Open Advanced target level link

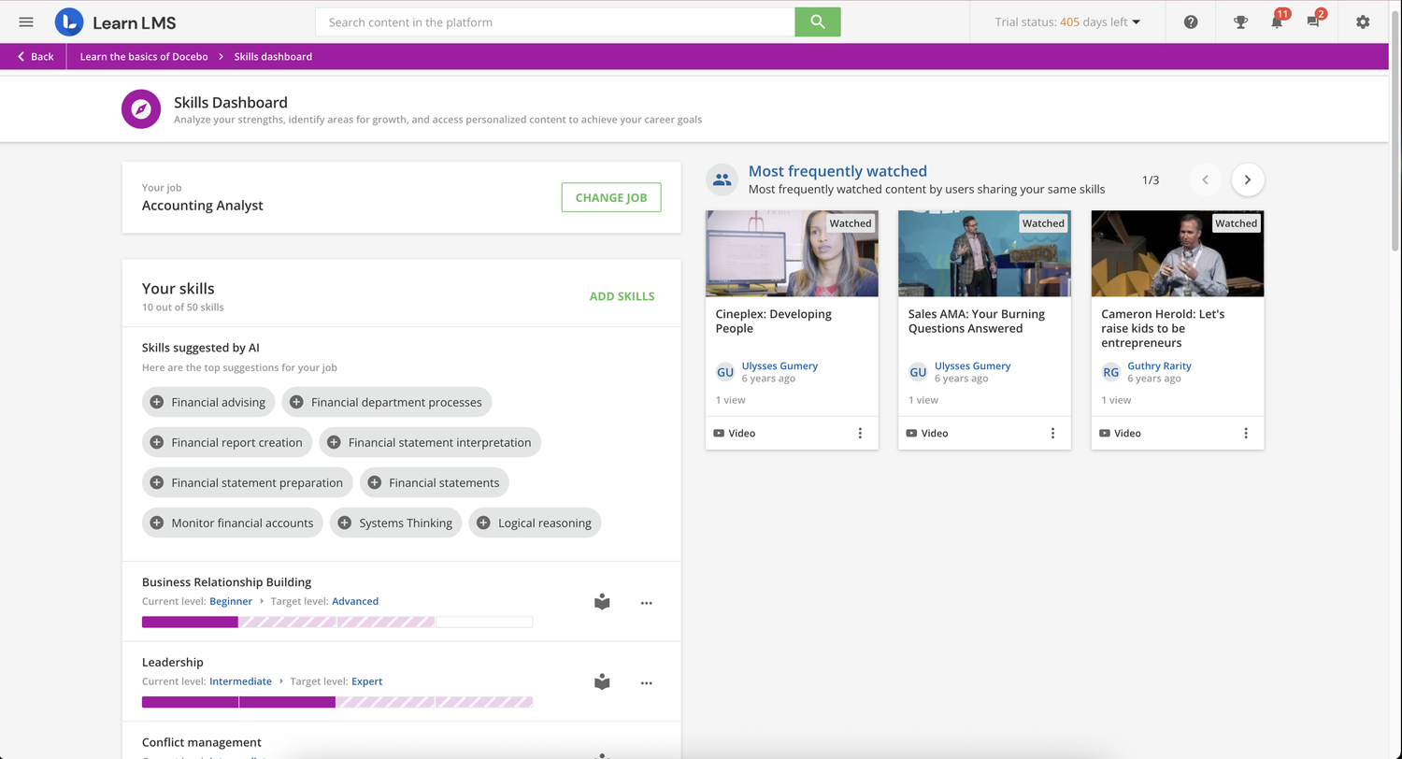pyautogui.click(x=355, y=601)
